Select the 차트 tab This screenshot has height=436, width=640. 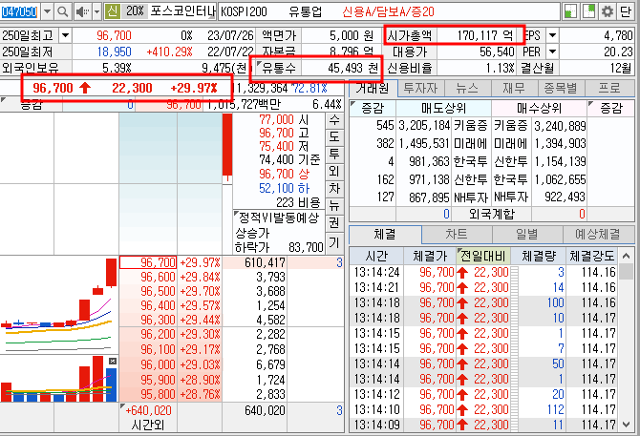click(457, 235)
